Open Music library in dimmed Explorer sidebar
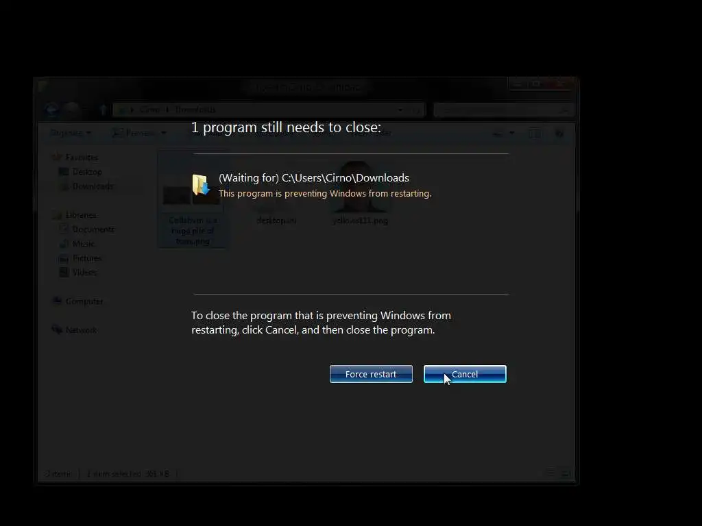The image size is (702, 526). (x=77, y=244)
